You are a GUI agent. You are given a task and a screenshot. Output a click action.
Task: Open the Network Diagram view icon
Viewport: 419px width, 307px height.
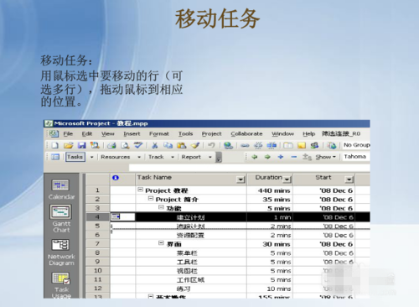pyautogui.click(x=60, y=245)
